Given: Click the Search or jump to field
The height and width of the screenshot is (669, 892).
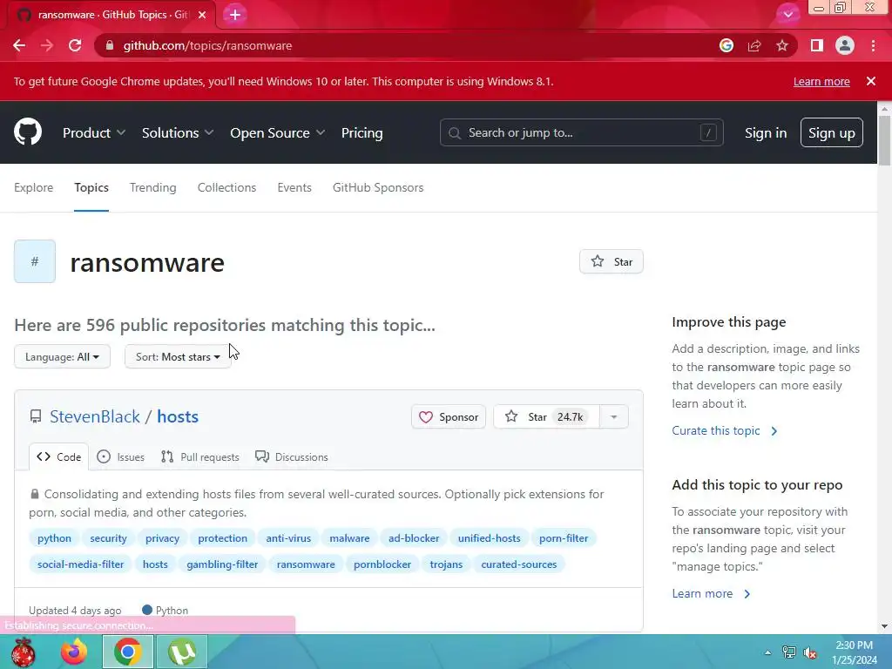Looking at the screenshot, I should 581,132.
